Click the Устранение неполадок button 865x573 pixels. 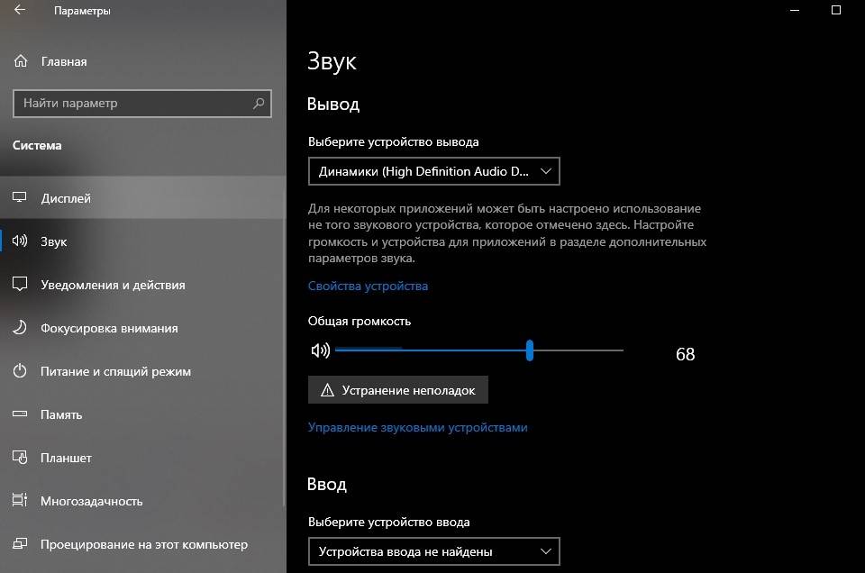[397, 390]
